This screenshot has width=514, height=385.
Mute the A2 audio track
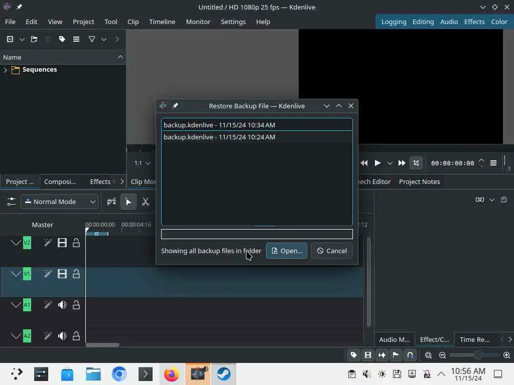[62, 336]
